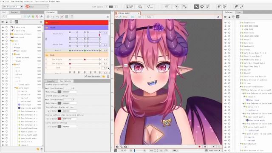Screen dimensions: 272x153
Task: Click the Solo button above canvas
Action: click(x=149, y=17)
